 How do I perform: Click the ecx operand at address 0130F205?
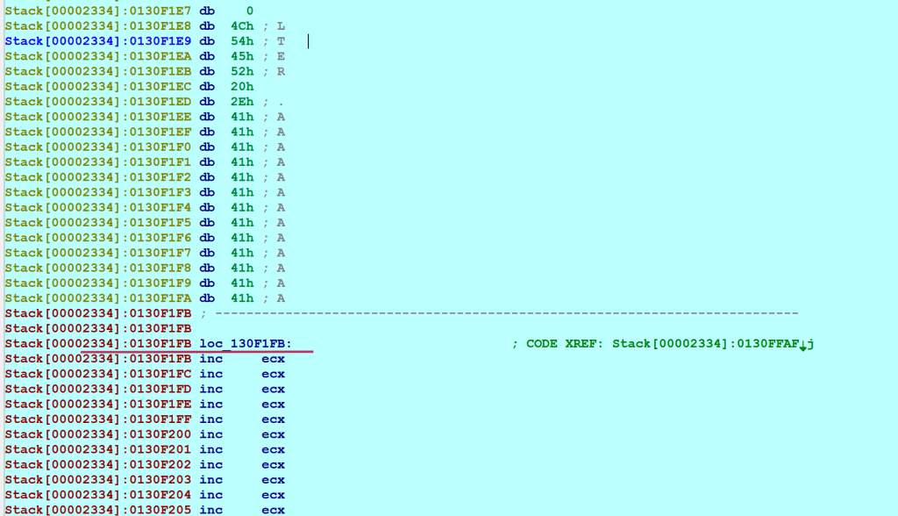(273, 510)
